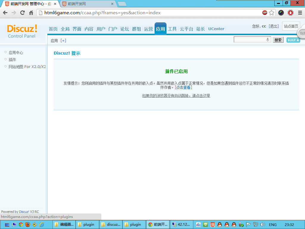The width and height of the screenshot is (305, 229).
Task: Open the 界面 menu tab
Action: coord(77,29)
